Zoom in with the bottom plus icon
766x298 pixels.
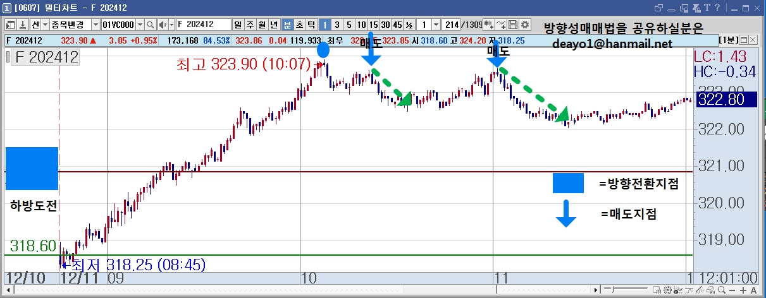(743, 290)
